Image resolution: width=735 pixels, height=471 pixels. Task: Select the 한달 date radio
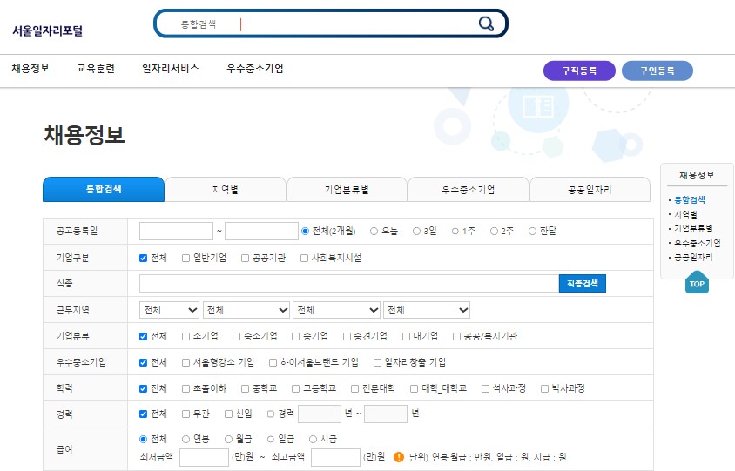coord(532,231)
